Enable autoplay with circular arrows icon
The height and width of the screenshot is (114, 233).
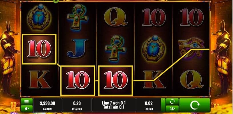[x=172, y=101]
